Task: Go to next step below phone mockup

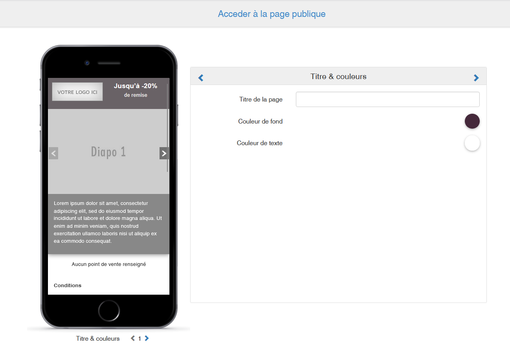Action: pyautogui.click(x=147, y=338)
